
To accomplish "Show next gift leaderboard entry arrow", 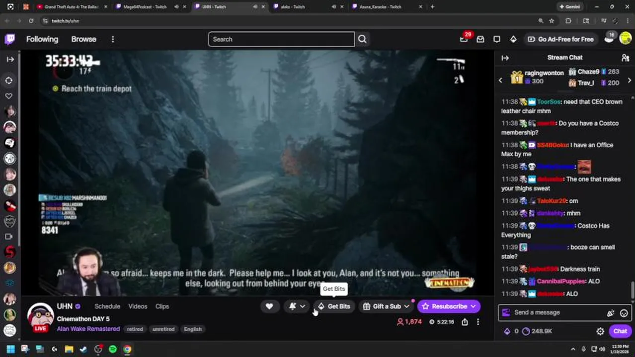I will (630, 80).
